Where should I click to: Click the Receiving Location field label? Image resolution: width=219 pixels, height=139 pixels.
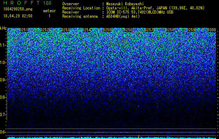pyautogui.click(x=81, y=8)
